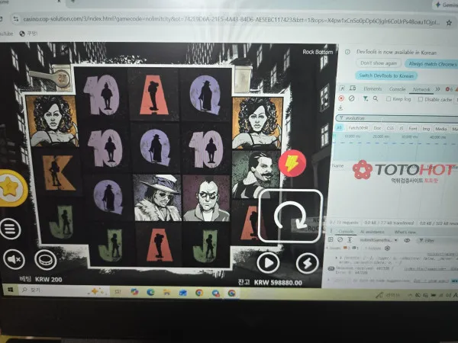Open the coin bet selector
The height and width of the screenshot is (343, 458).
point(46,259)
